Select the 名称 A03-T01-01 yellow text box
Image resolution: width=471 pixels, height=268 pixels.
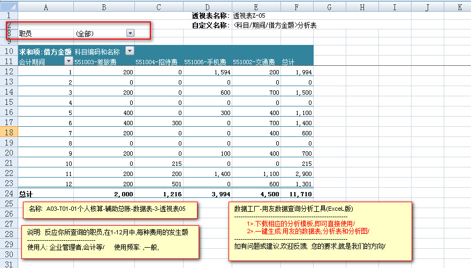[x=110, y=209]
